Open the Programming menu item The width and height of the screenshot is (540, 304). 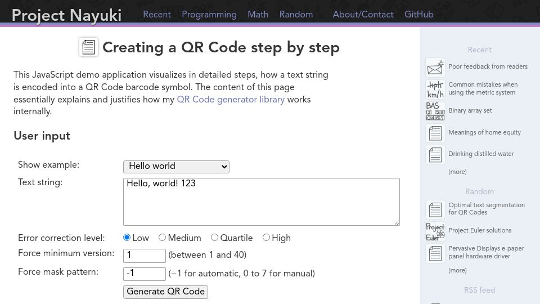click(209, 15)
